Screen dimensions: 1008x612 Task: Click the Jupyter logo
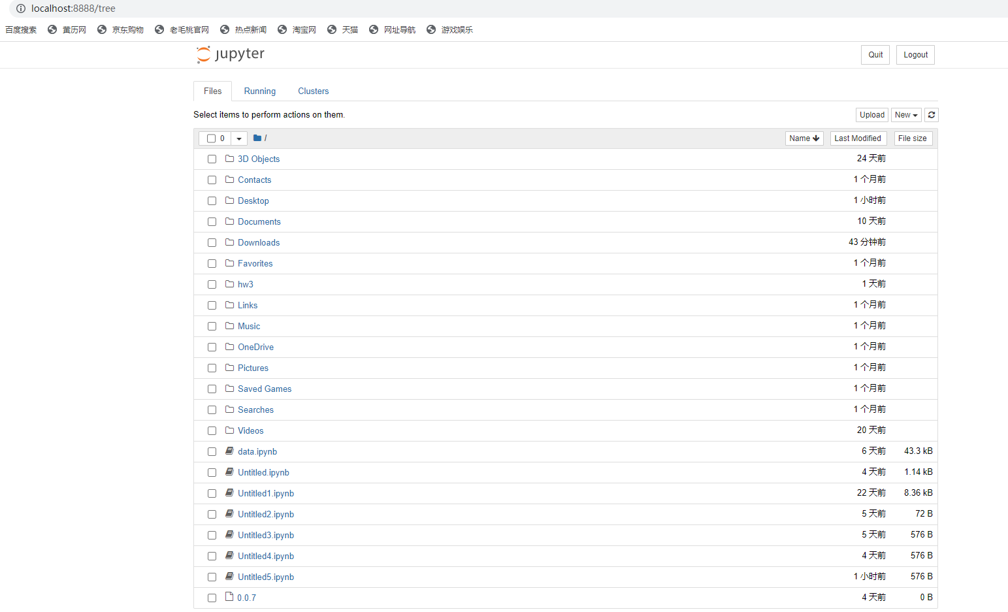click(x=230, y=54)
